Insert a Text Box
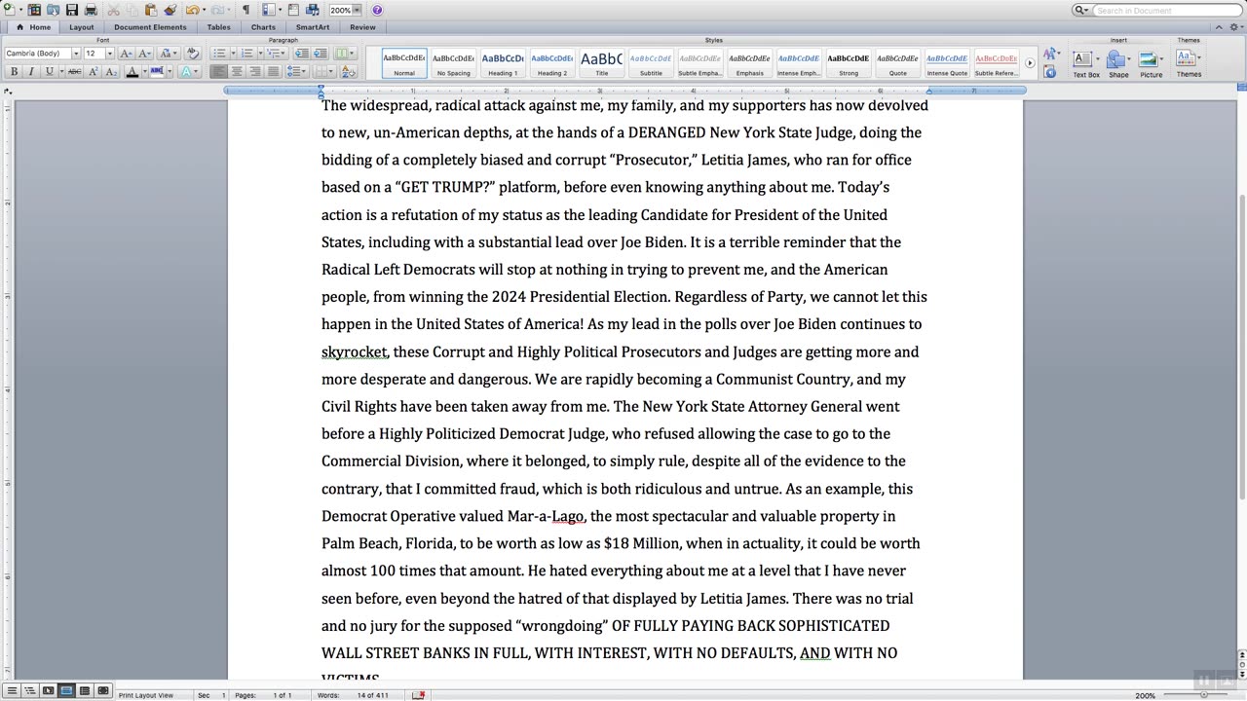The height and width of the screenshot is (701, 1247). coord(1086,64)
